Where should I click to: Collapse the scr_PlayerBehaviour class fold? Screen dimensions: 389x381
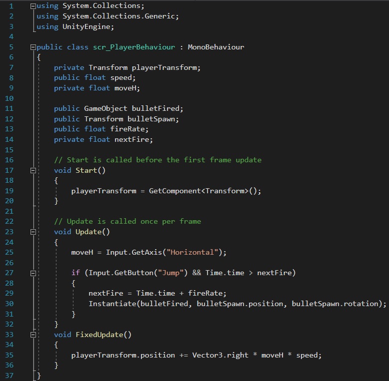(x=33, y=47)
